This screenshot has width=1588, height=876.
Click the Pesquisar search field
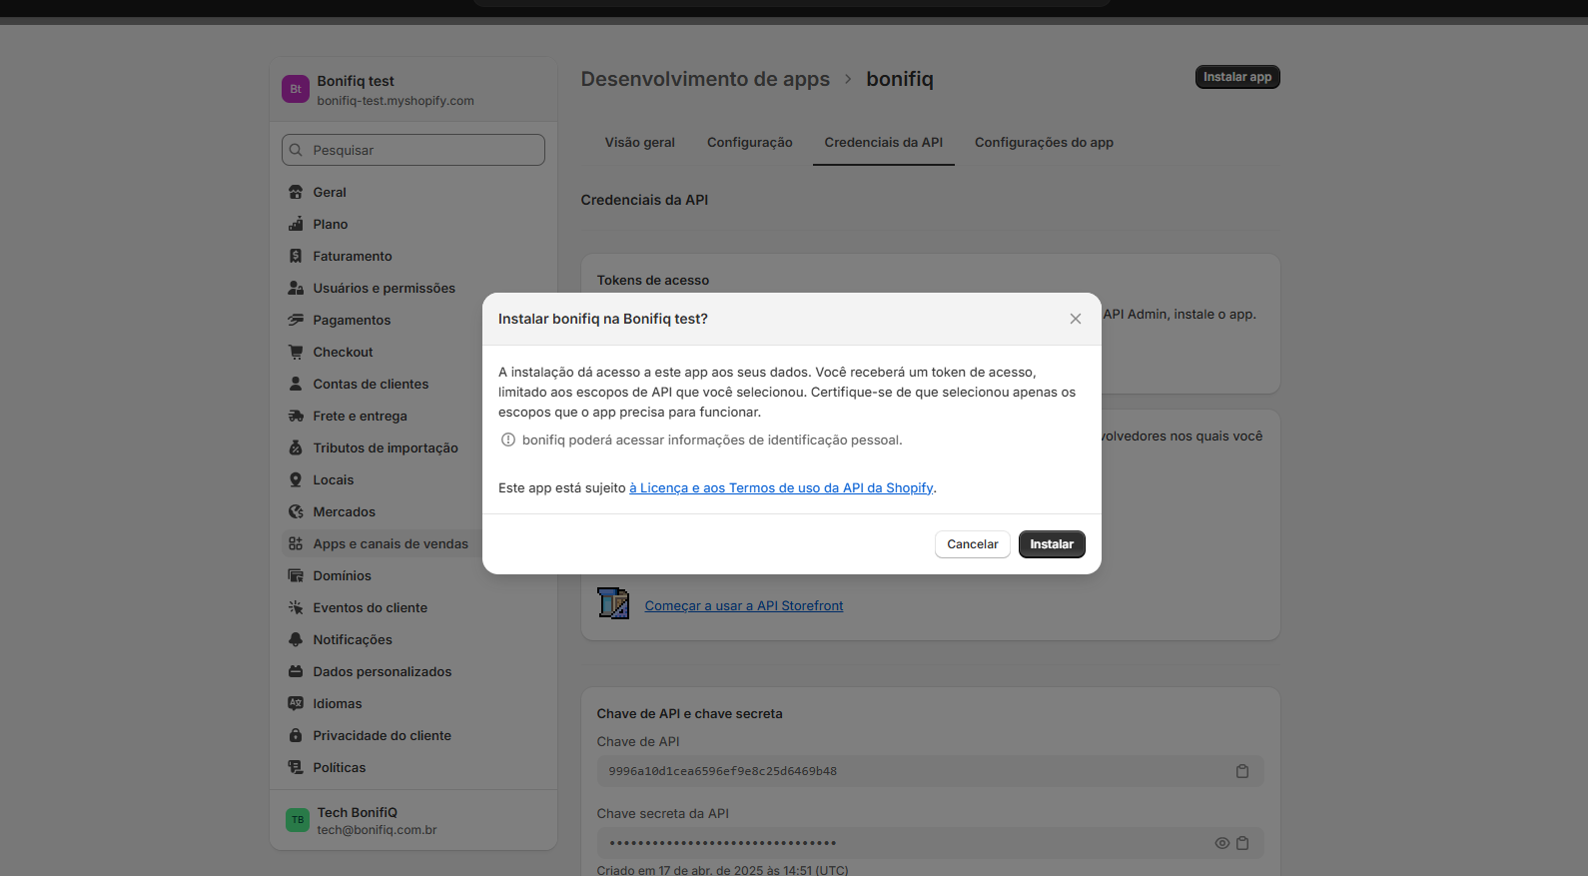413,150
